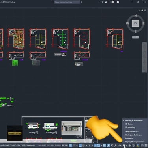148x148 pixels.
Task: Click the Autodesk App Store cart icon
Action: pyautogui.click(x=103, y=2)
